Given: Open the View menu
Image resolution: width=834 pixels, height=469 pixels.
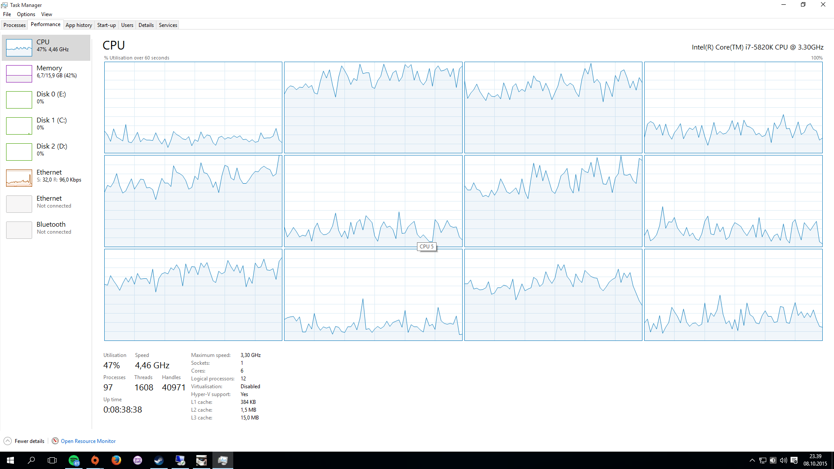Looking at the screenshot, I should point(46,14).
